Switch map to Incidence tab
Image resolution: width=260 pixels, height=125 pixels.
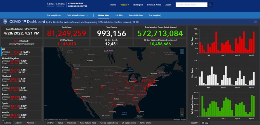pos(71,123)
